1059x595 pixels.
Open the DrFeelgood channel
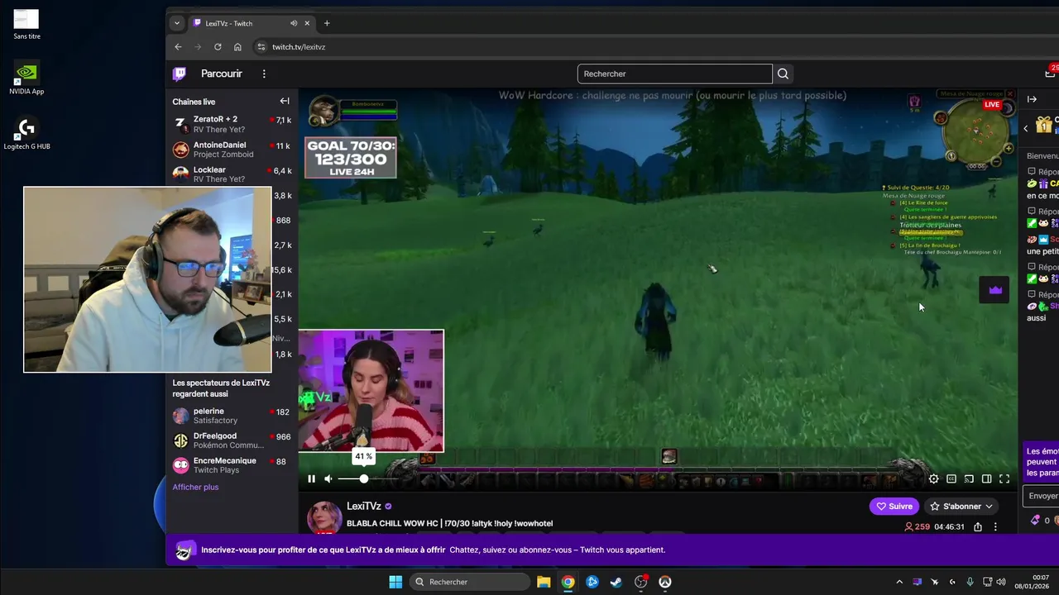click(x=232, y=440)
